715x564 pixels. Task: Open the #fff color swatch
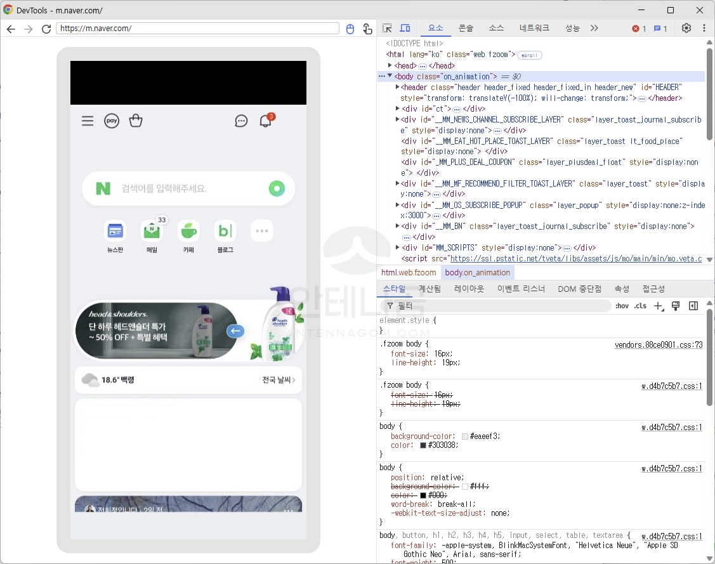(464, 487)
